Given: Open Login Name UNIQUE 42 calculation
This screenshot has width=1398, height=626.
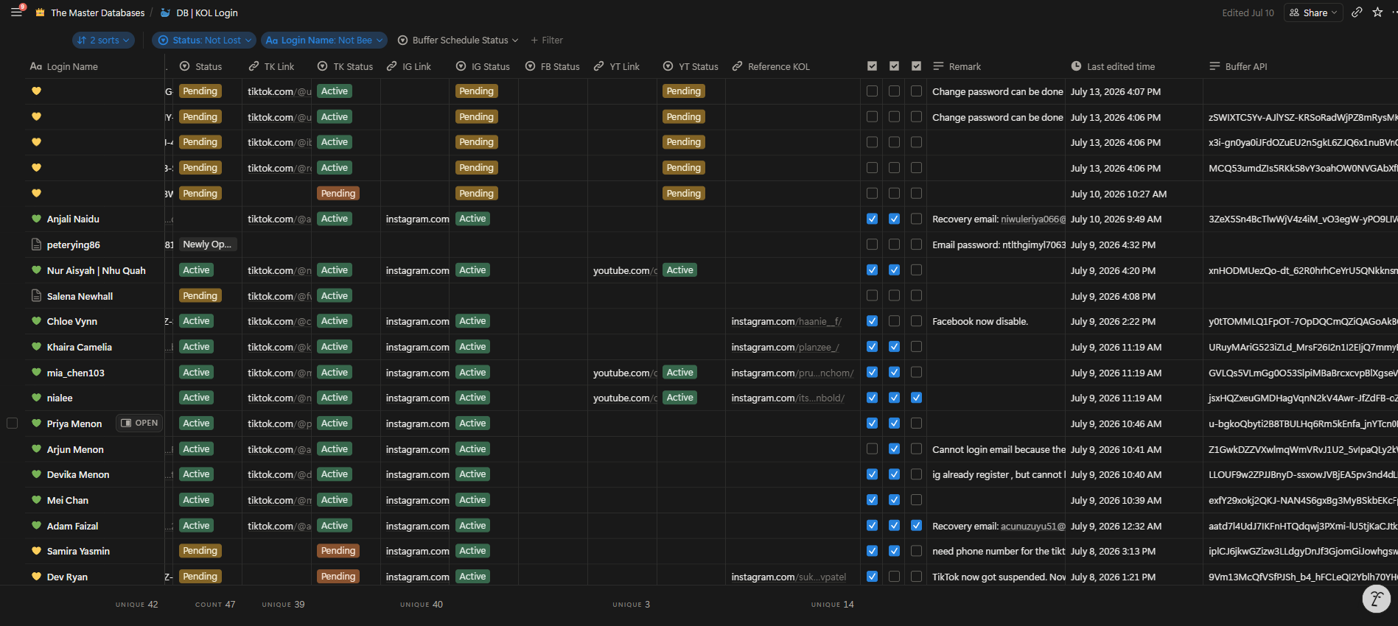Looking at the screenshot, I should coord(136,605).
